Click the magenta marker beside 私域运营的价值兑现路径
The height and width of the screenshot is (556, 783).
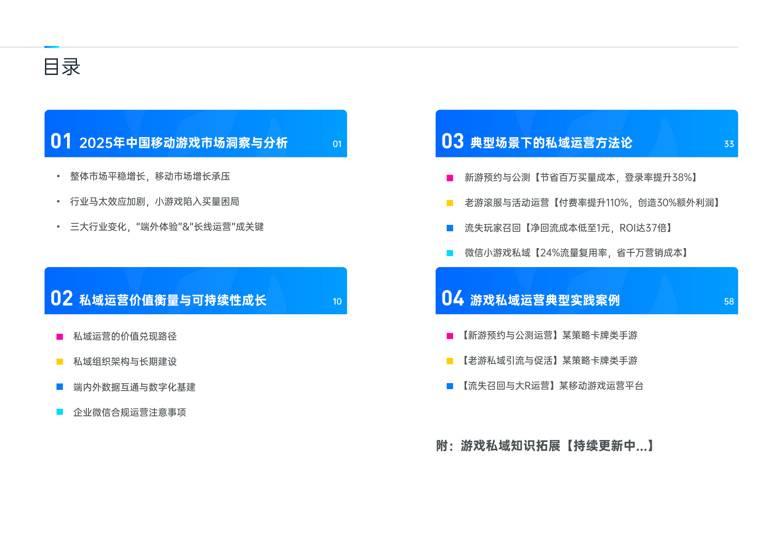(59, 337)
